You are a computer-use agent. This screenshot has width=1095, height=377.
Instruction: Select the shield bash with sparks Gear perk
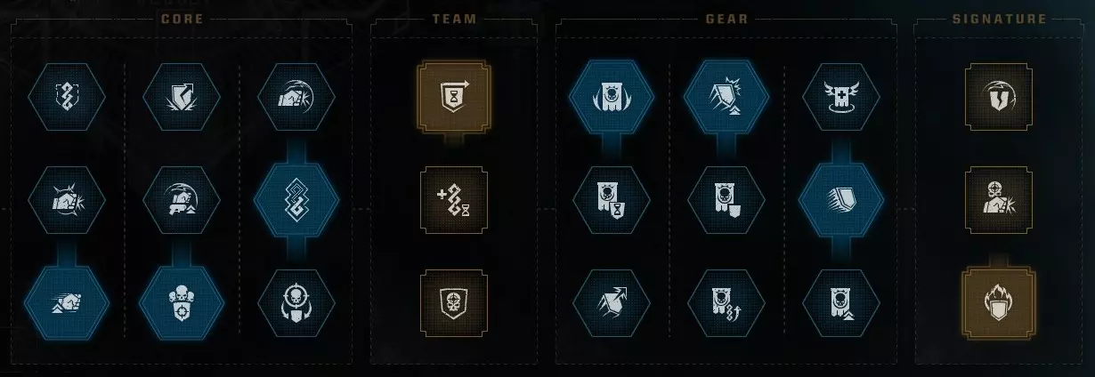pos(726,97)
